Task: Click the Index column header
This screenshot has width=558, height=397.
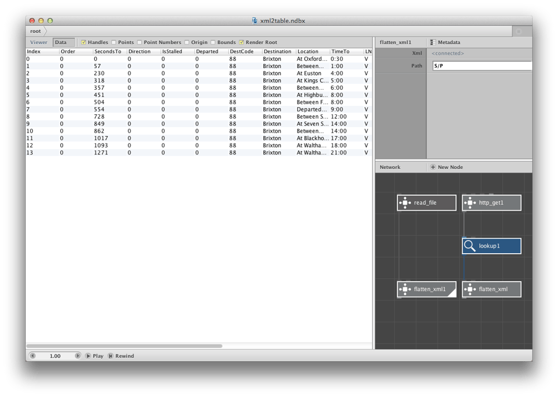Action: (42, 52)
